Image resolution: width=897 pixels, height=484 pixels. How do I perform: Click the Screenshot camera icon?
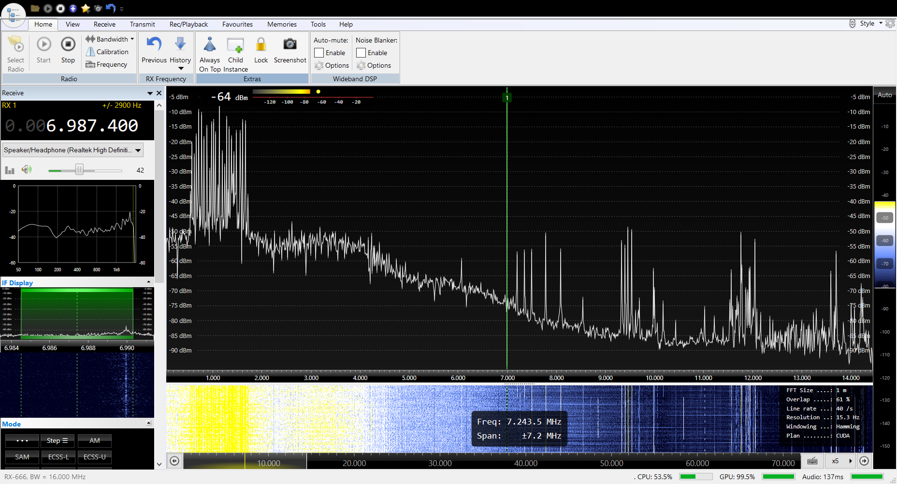tap(289, 44)
